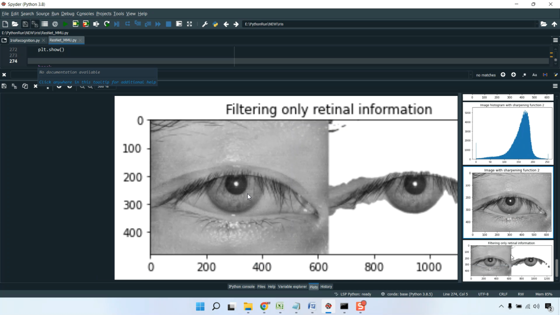This screenshot has width=560, height=315.
Task: Toggle regular expression search option
Action: (x=524, y=75)
